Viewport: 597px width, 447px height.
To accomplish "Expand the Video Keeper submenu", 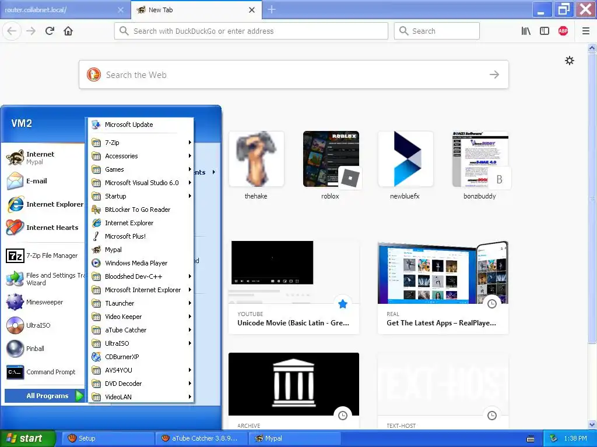I will coord(141,317).
